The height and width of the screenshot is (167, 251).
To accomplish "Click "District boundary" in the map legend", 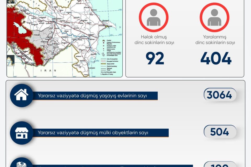I will 112,66.
